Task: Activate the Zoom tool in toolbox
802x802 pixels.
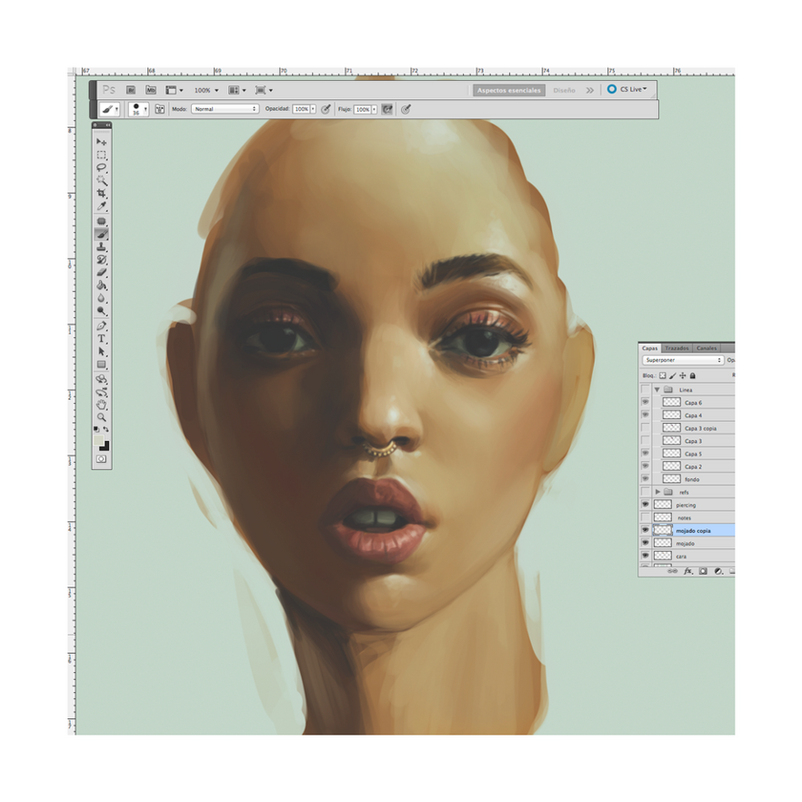Action: pyautogui.click(x=101, y=417)
